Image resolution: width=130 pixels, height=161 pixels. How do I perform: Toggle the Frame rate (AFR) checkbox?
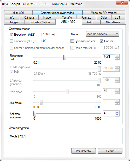tap(72, 48)
